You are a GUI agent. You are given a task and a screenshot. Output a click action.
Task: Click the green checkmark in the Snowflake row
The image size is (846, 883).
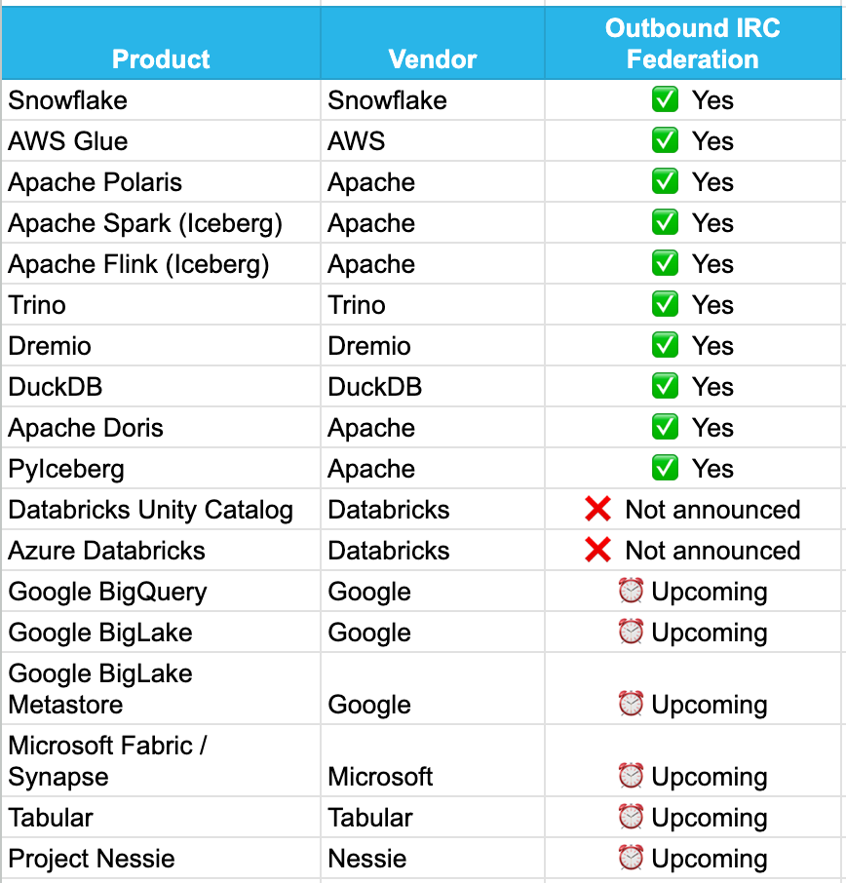point(665,100)
